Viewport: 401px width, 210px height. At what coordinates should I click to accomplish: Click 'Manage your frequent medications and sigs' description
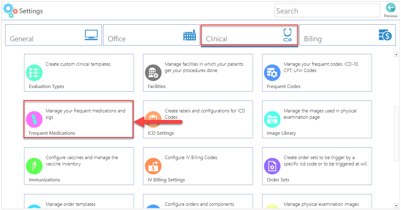pyautogui.click(x=86, y=114)
